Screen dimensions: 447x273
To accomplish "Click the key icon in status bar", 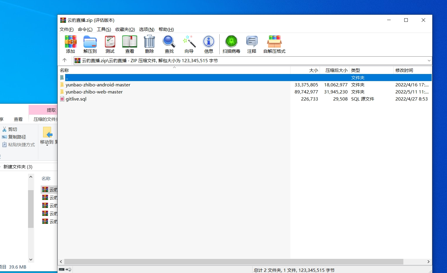I will 68,269.
